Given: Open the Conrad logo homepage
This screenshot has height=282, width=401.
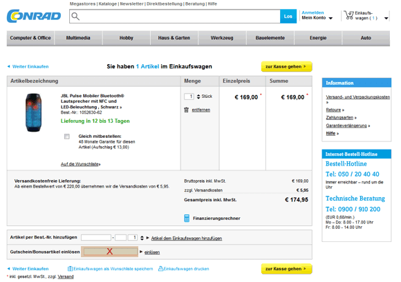Looking at the screenshot, I should click(34, 16).
